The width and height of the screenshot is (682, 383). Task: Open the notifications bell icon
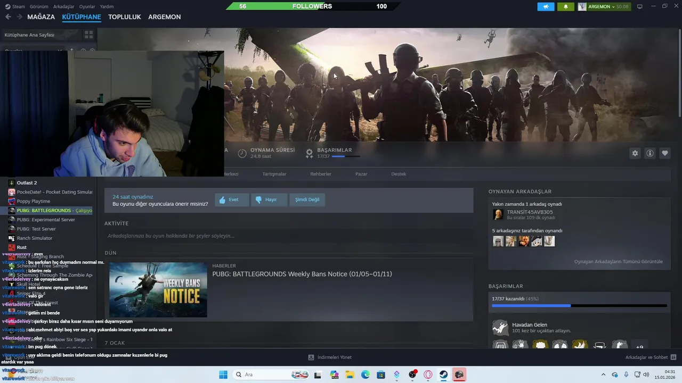point(566,6)
